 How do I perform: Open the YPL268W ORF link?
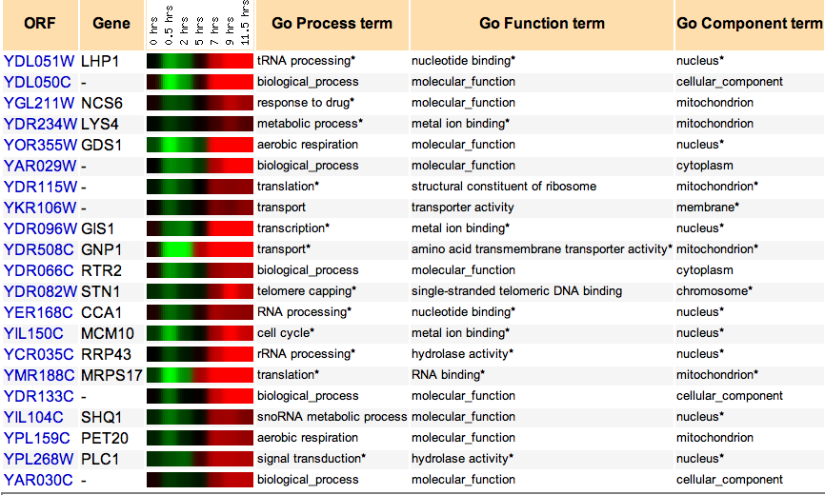coord(38,459)
